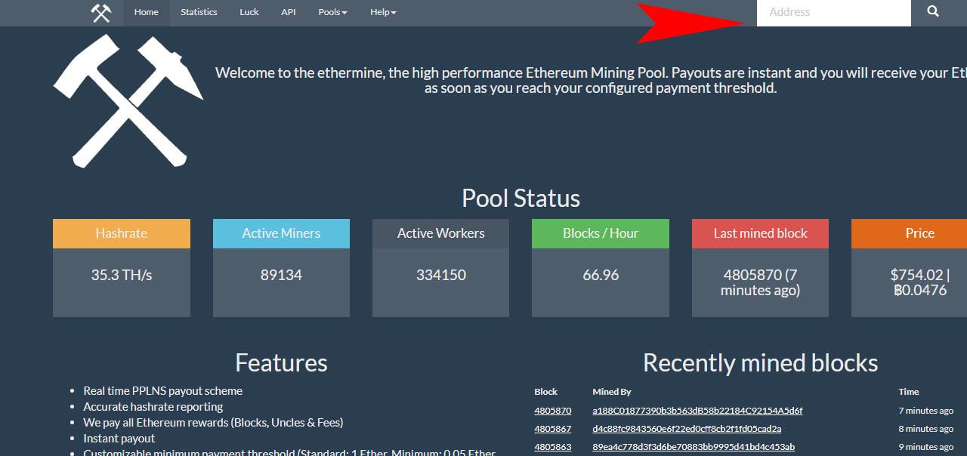Open the API page
This screenshot has height=456, width=967.
click(289, 12)
